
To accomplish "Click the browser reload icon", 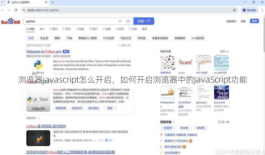I will coord(16,10).
